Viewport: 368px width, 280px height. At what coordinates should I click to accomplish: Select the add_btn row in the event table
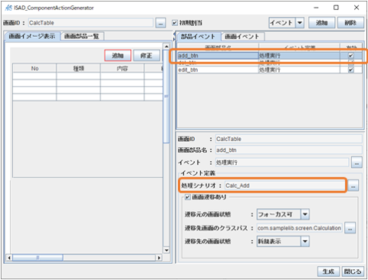(270, 55)
